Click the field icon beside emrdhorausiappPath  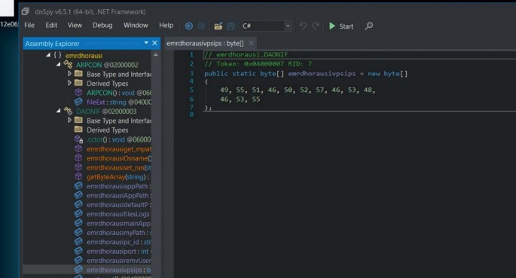pos(78,186)
